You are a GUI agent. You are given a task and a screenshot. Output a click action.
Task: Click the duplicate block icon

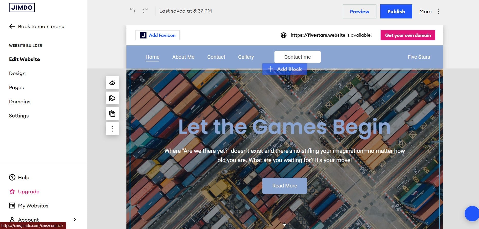click(x=112, y=113)
